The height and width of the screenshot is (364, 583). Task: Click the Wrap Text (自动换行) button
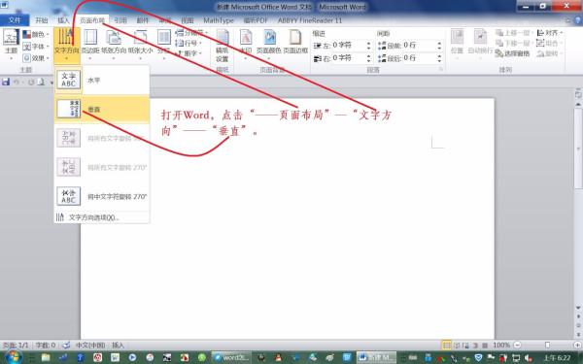coord(480,43)
